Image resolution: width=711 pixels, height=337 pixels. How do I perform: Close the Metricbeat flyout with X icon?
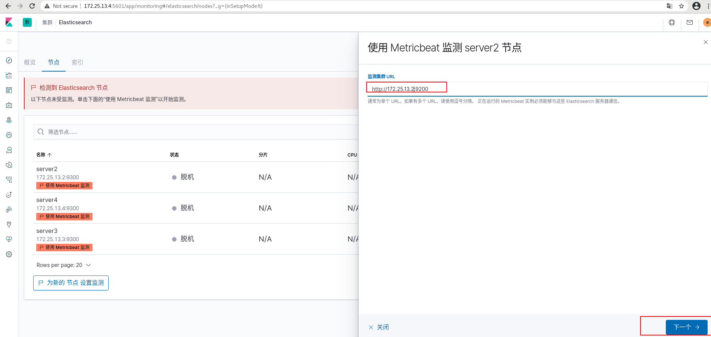(x=705, y=42)
